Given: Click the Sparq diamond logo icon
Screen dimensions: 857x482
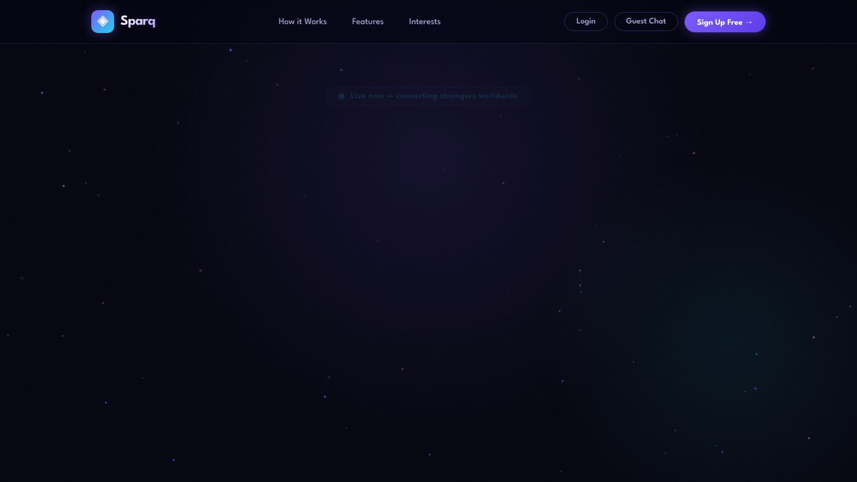Looking at the screenshot, I should (103, 22).
